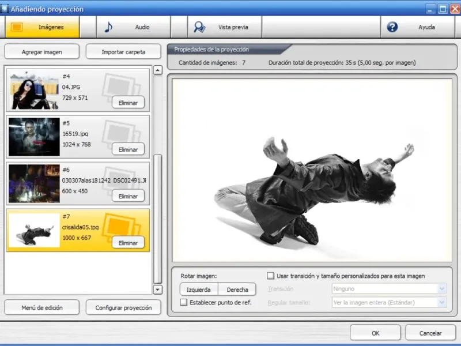Click the 1000 x 667 dimension text

point(77,238)
